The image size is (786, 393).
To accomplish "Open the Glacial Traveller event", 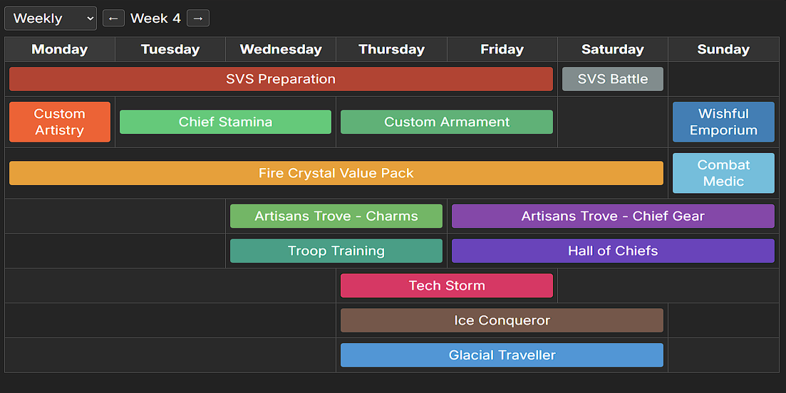I will [x=502, y=355].
